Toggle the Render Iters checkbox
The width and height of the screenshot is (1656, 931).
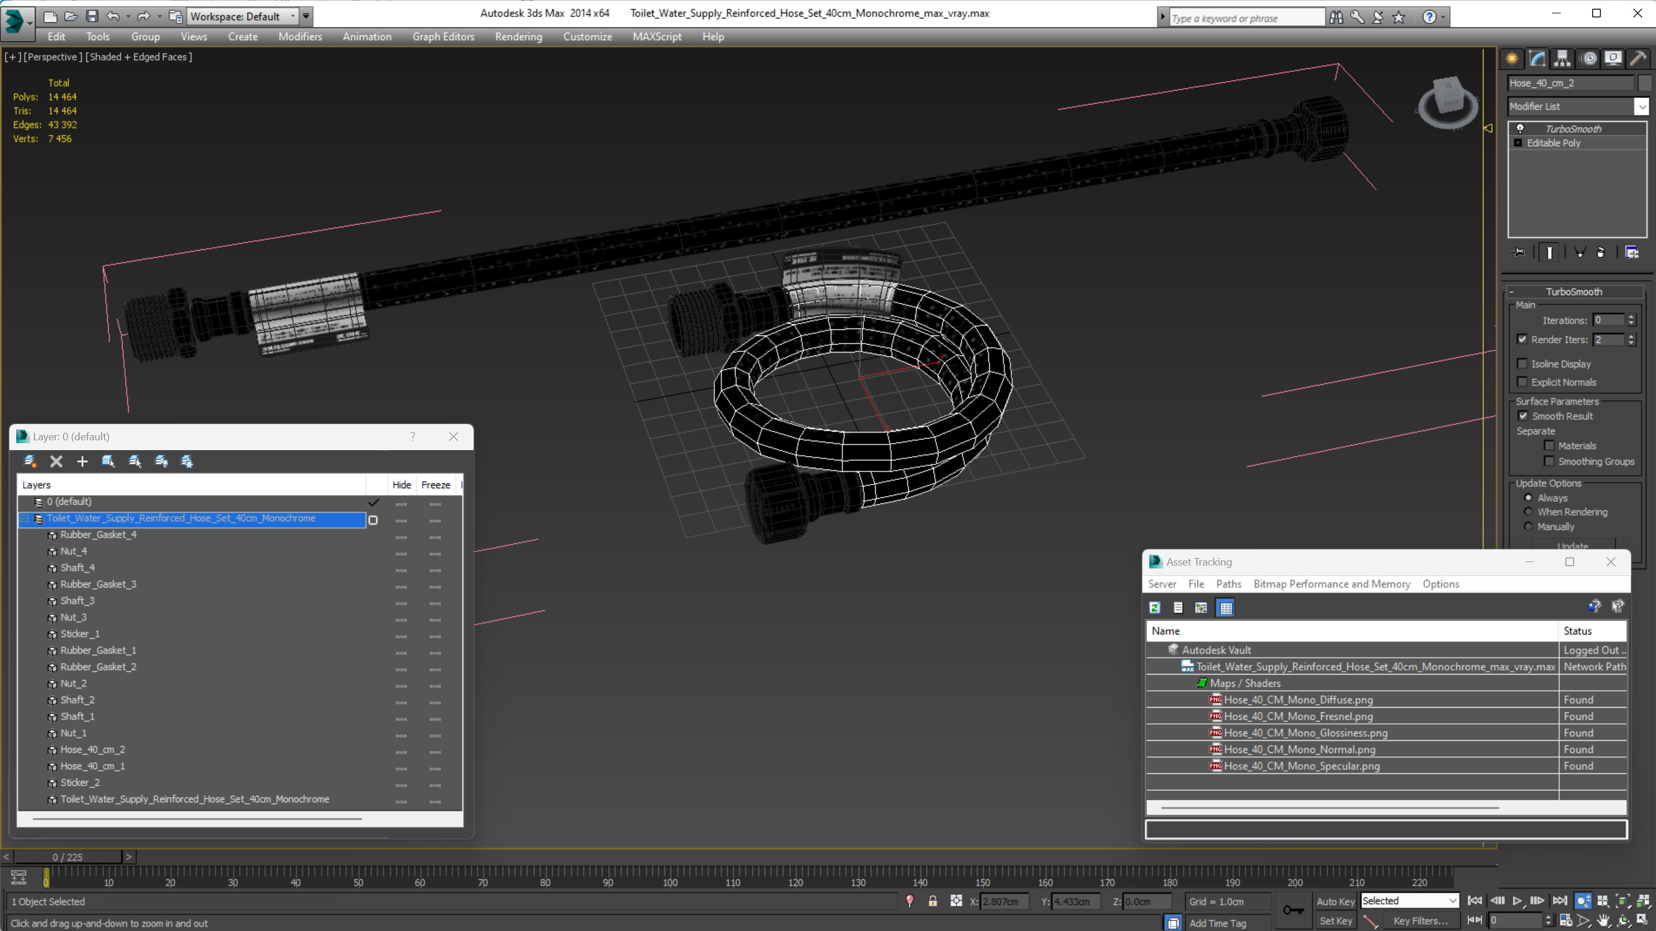[1522, 339]
